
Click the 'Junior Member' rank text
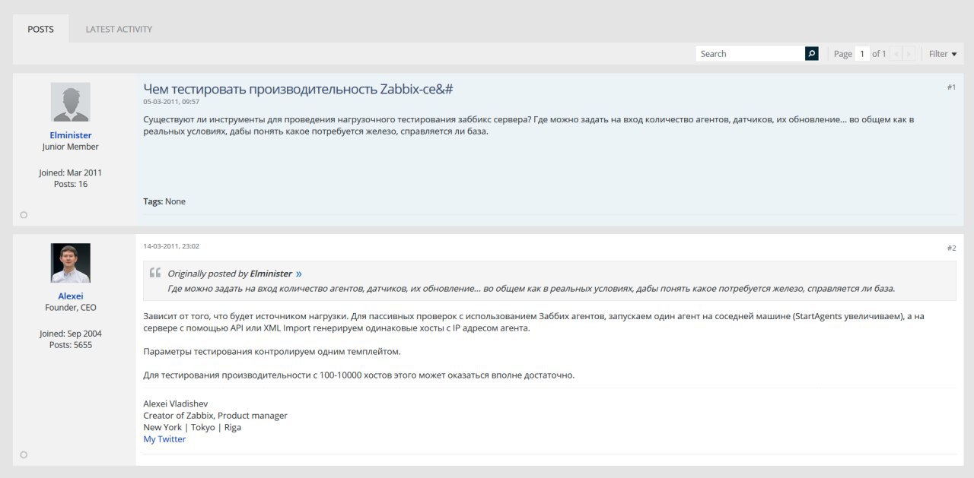click(x=71, y=147)
